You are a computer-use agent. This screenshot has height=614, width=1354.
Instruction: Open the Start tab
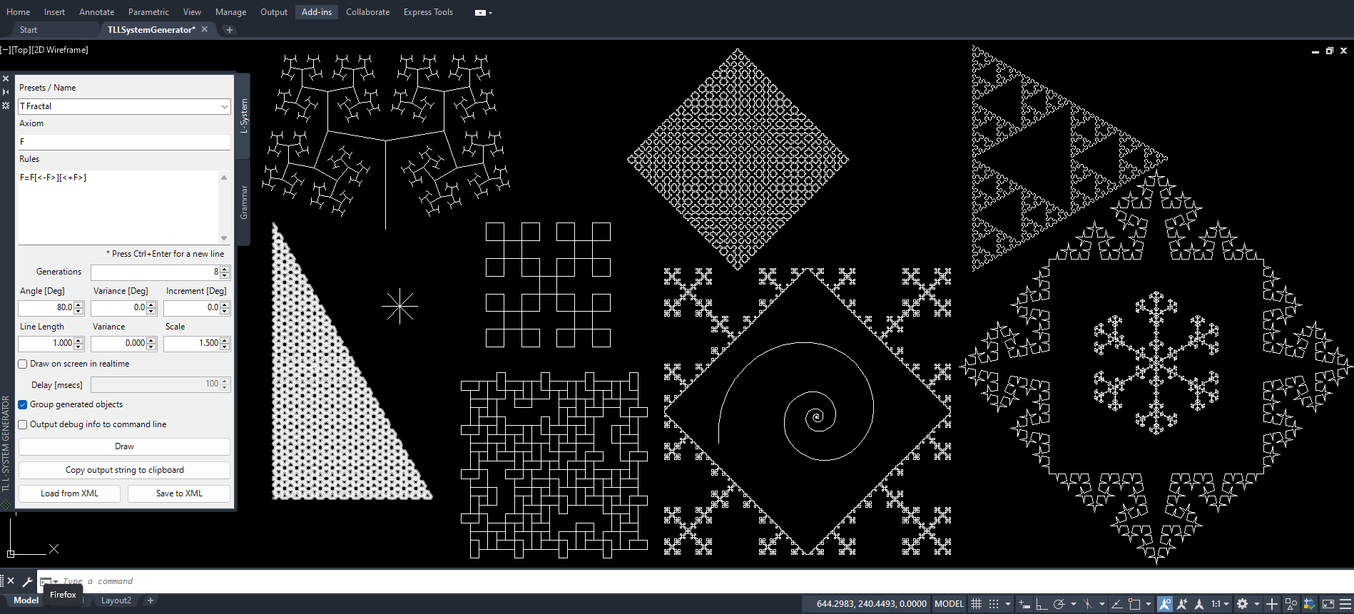pyautogui.click(x=29, y=30)
